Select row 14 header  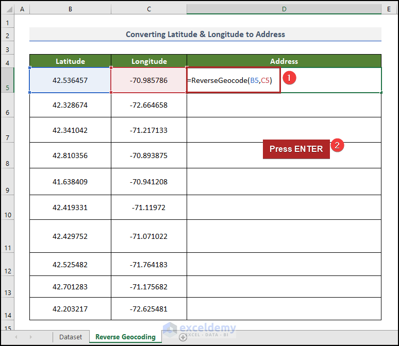(7, 308)
